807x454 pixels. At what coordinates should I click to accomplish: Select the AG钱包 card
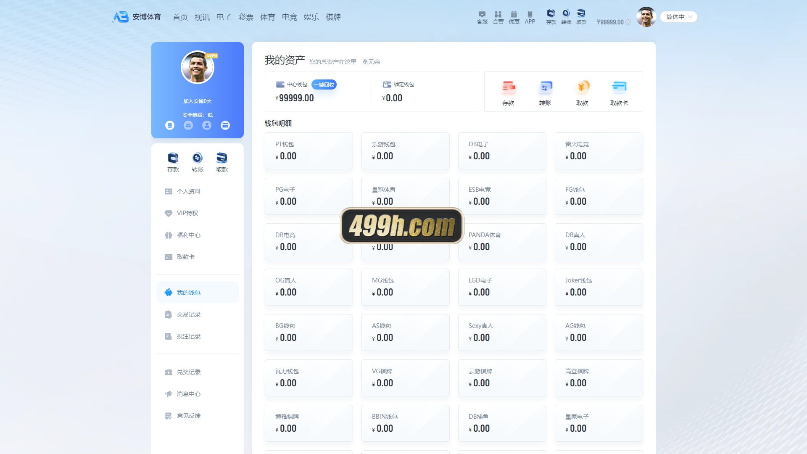pos(599,333)
